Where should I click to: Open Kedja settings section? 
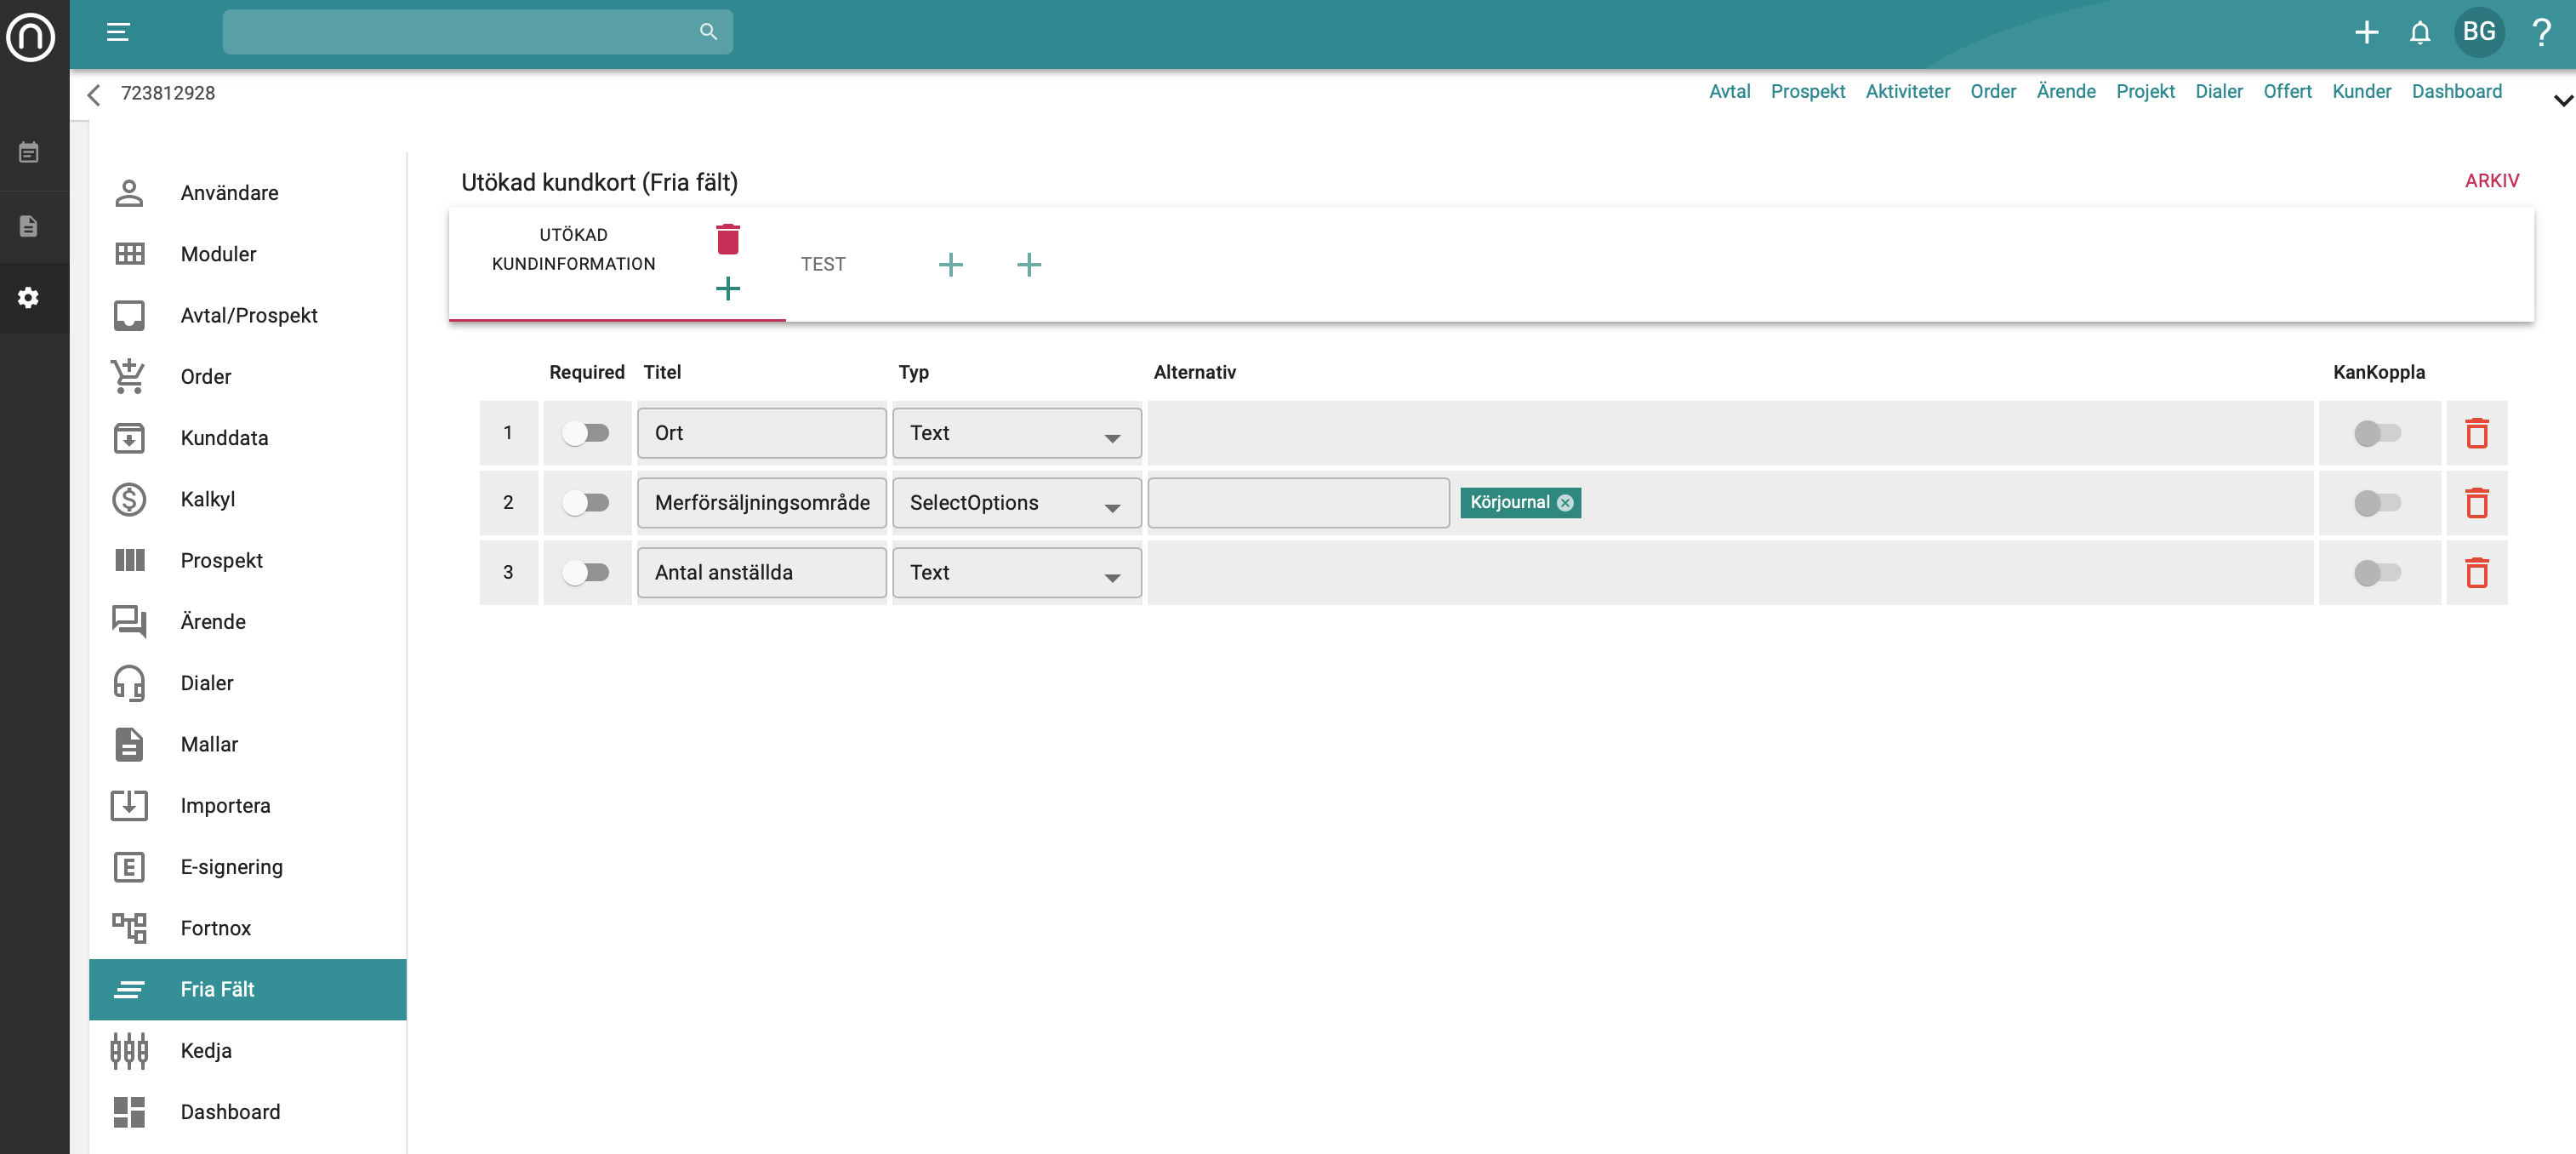(247, 1050)
